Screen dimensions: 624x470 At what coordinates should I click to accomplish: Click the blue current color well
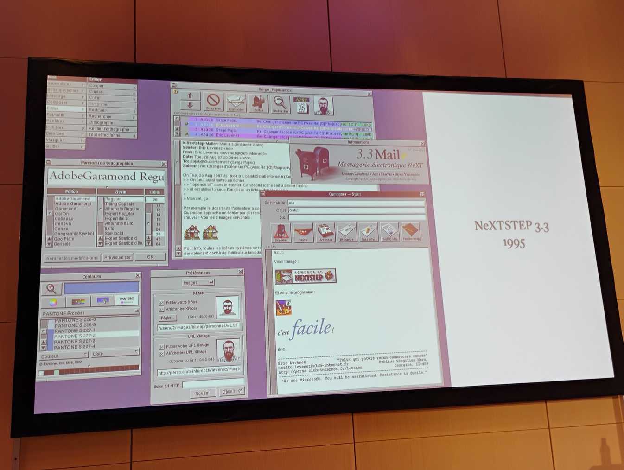(x=102, y=288)
